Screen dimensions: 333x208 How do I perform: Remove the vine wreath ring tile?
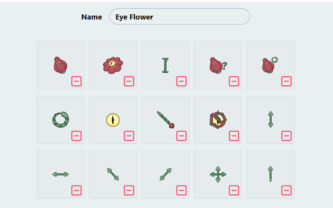[77, 136]
